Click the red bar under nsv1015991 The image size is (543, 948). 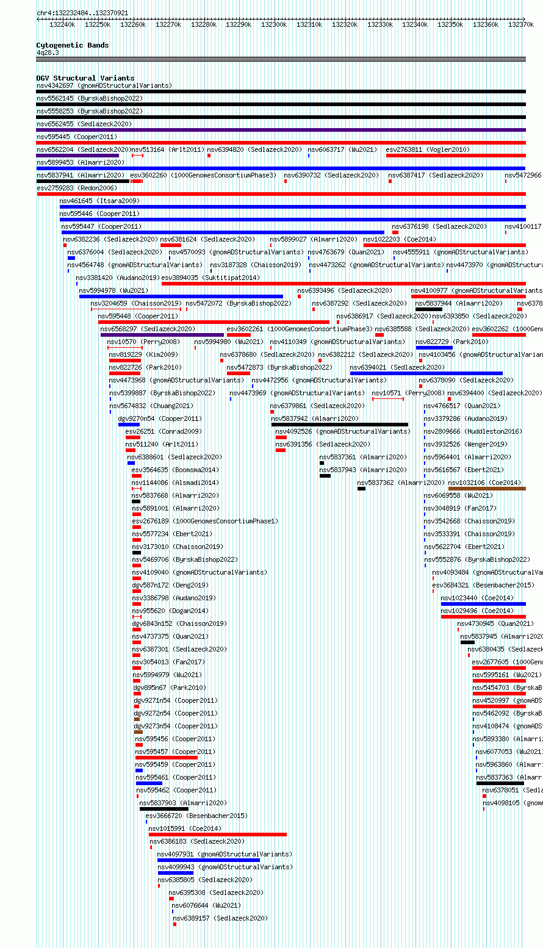218,835
